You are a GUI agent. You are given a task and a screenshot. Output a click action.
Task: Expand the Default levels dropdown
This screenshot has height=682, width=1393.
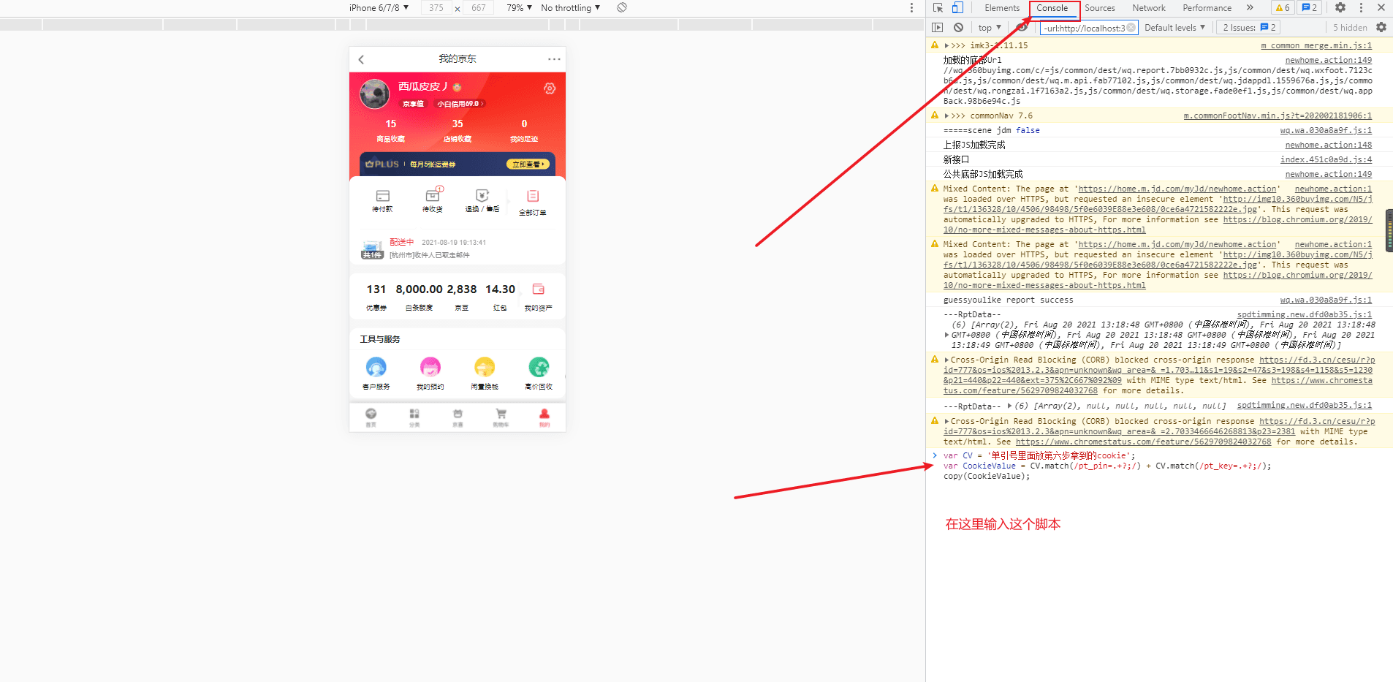1174,28
